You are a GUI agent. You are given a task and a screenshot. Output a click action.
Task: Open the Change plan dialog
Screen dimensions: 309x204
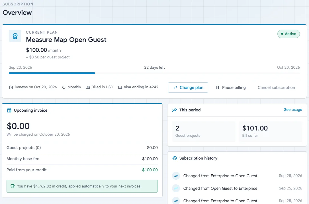tap(188, 87)
